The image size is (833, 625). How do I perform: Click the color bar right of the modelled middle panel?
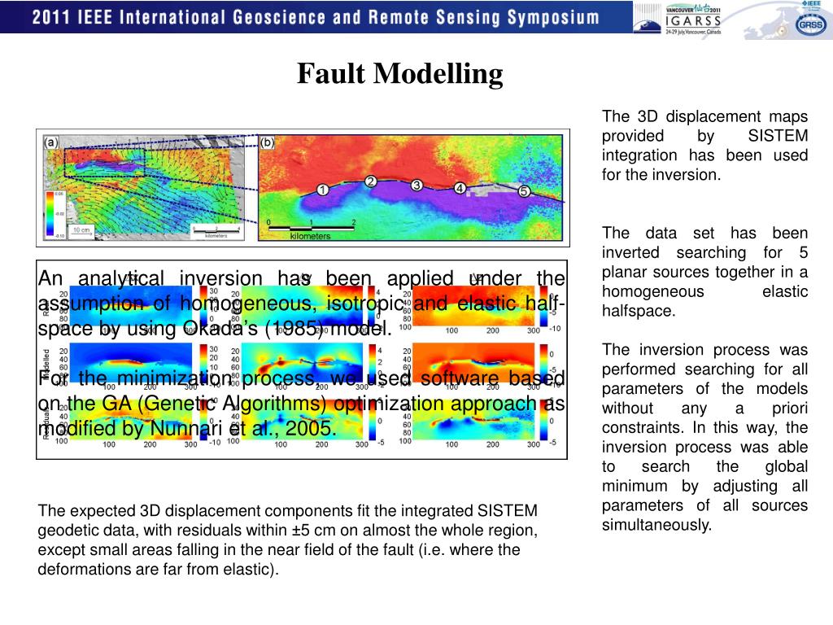click(371, 363)
